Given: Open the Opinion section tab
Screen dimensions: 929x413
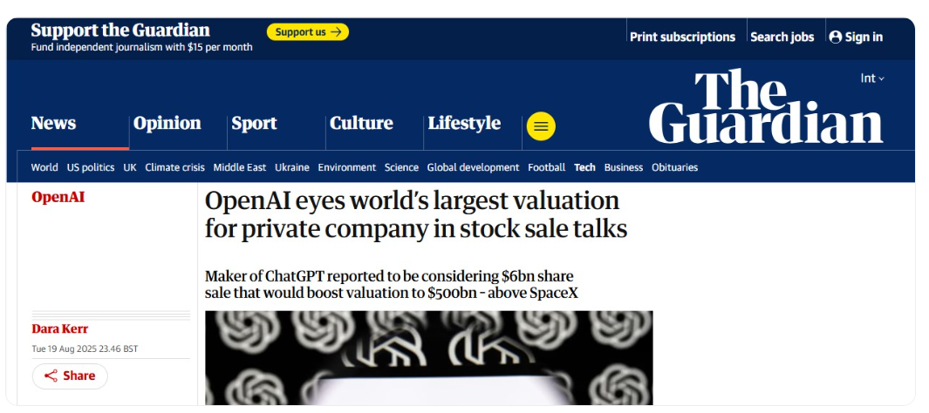Looking at the screenshot, I should [167, 124].
